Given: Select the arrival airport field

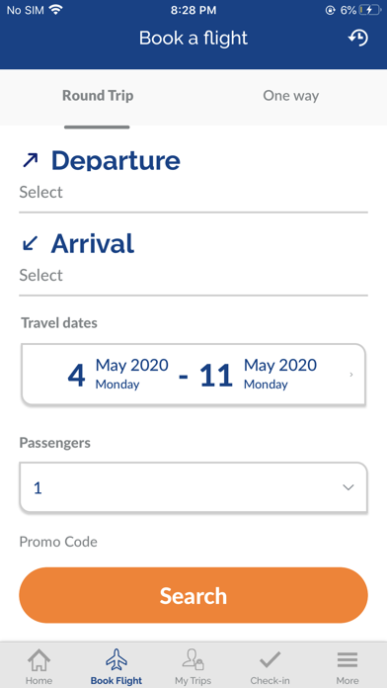Looking at the screenshot, I should (193, 275).
